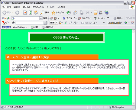The height and width of the screenshot is (110, 136).
Task: Refresh the page with the green arrows icon
Action: point(31,13)
